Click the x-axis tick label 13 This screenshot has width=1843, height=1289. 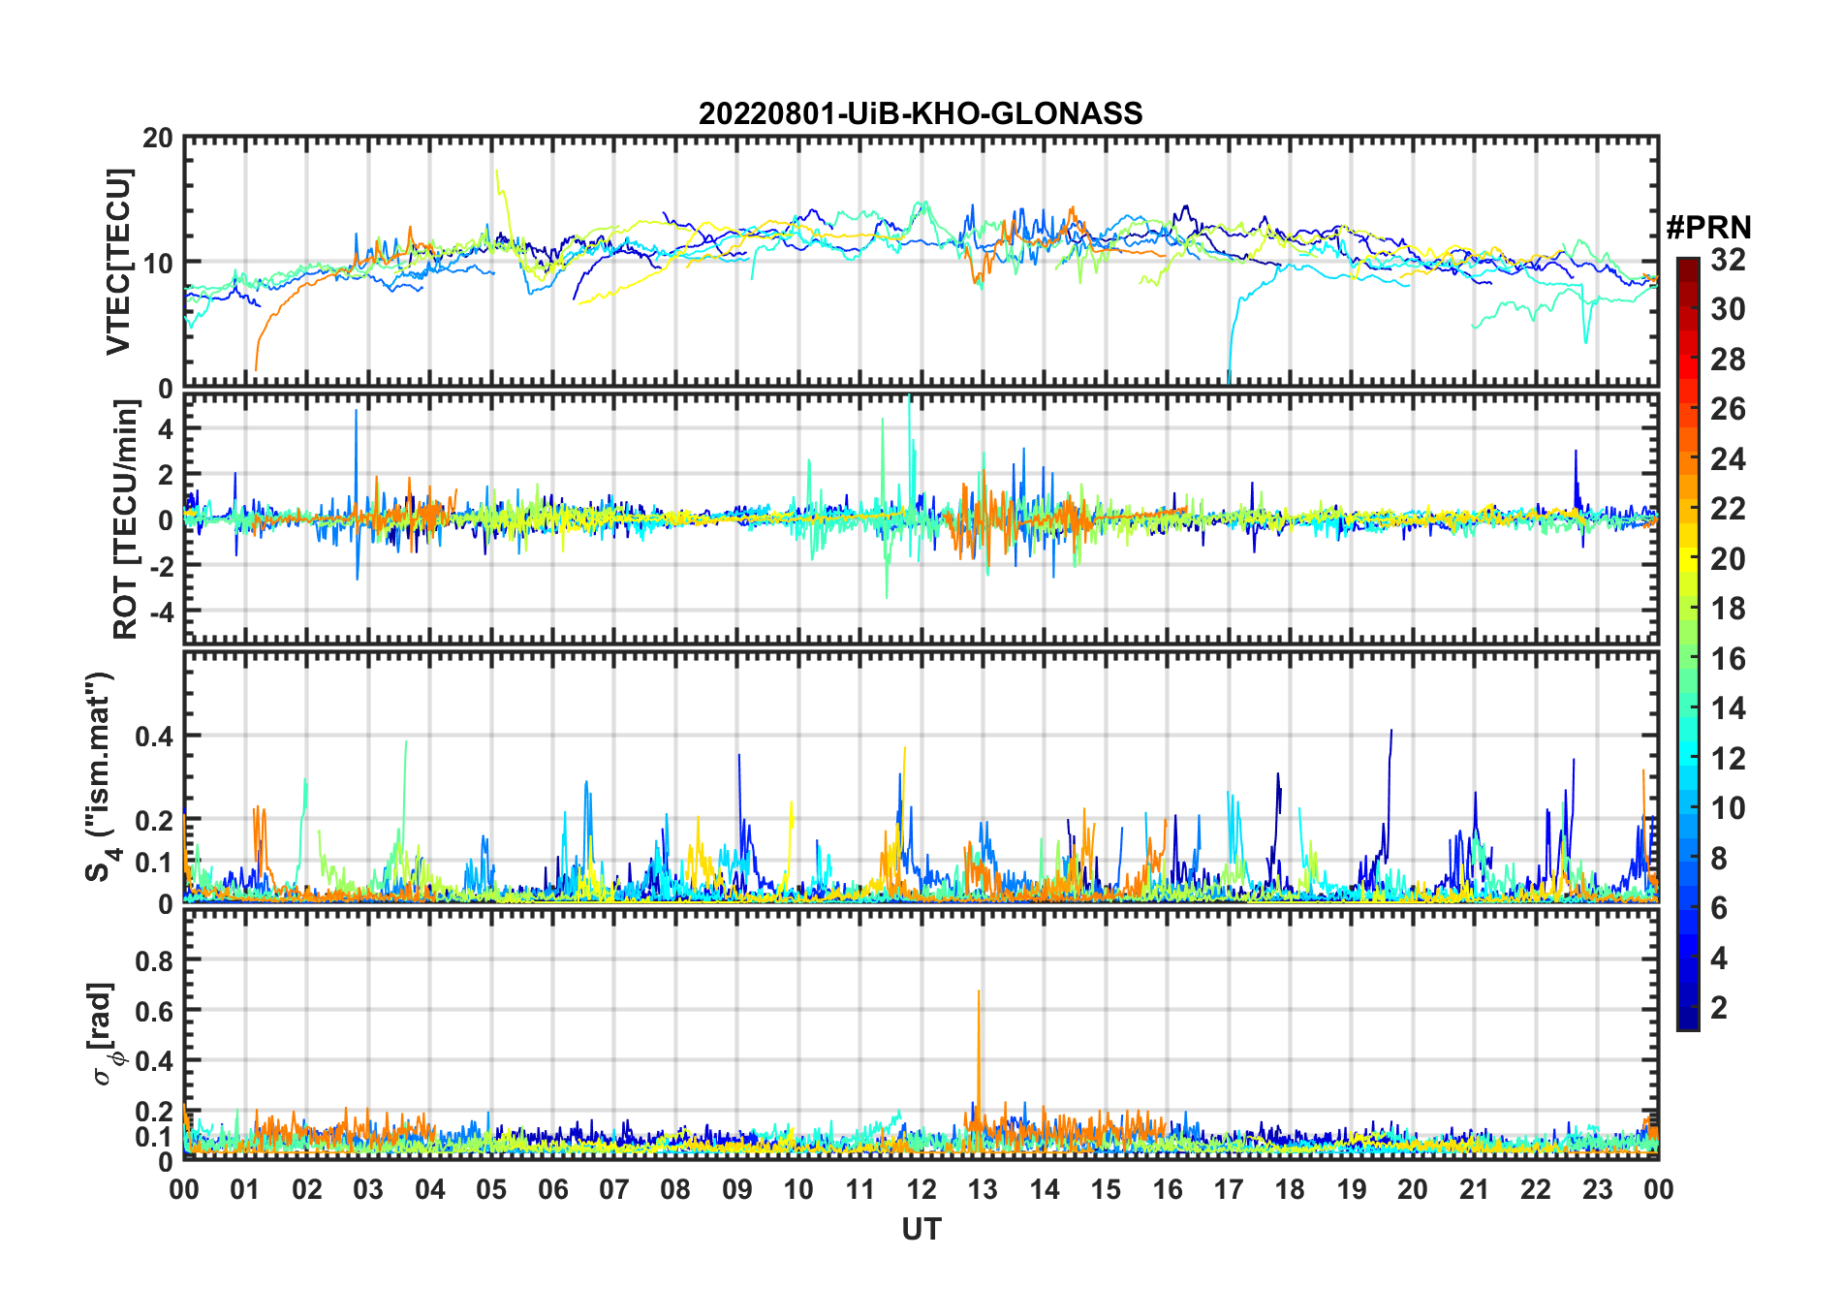983,1189
